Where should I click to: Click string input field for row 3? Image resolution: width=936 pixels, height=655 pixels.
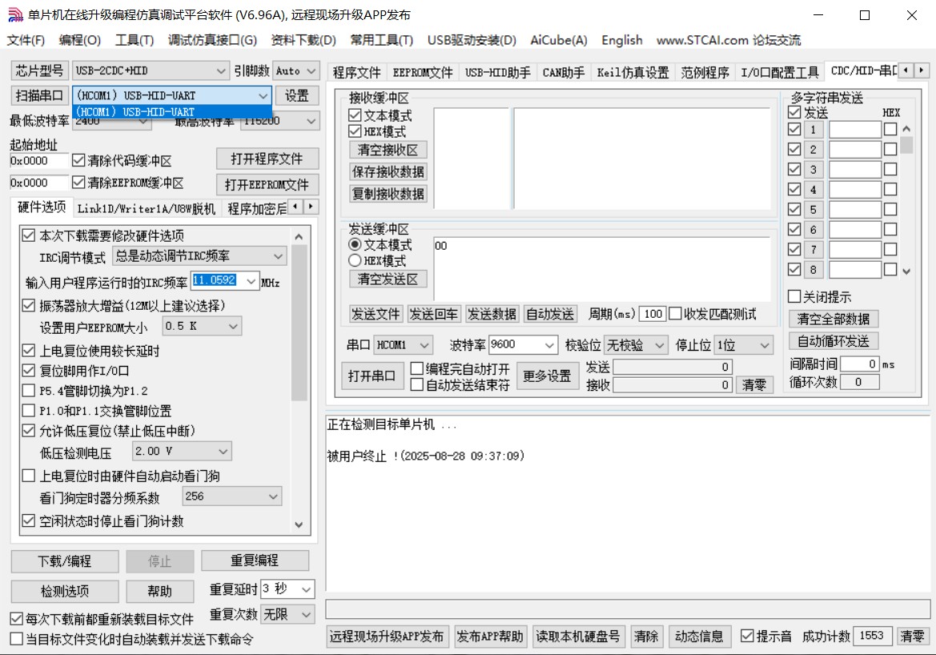[x=855, y=170]
